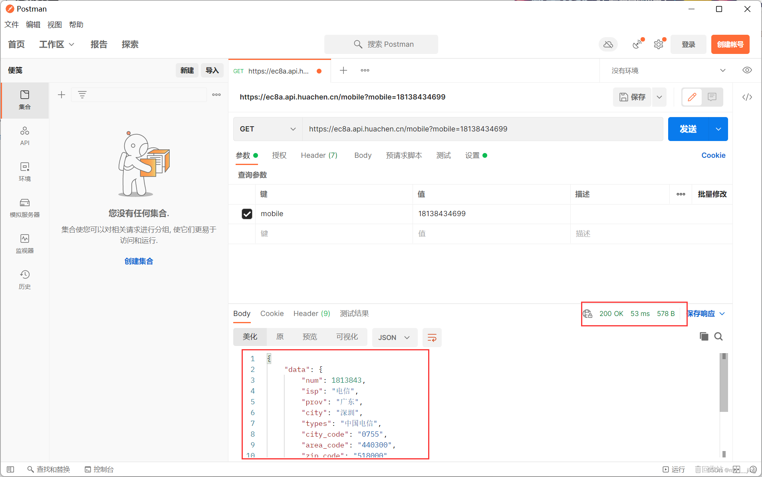Screen dimensions: 762x477
Task: Open the JSON format dropdown
Action: 395,338
